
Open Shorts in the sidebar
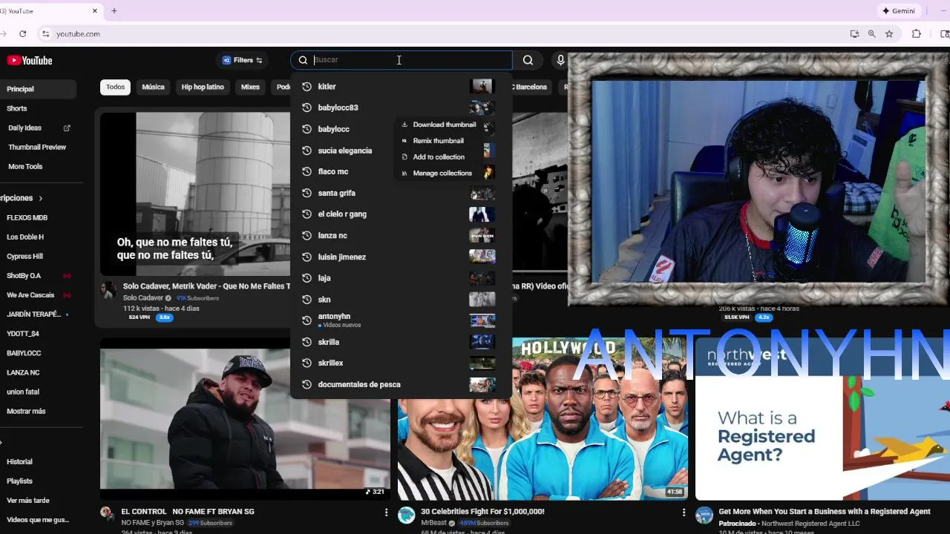17,108
